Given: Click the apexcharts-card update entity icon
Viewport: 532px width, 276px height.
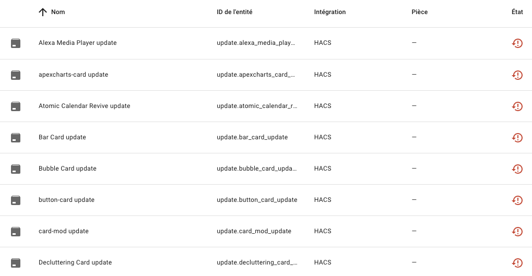Looking at the screenshot, I should (16, 75).
